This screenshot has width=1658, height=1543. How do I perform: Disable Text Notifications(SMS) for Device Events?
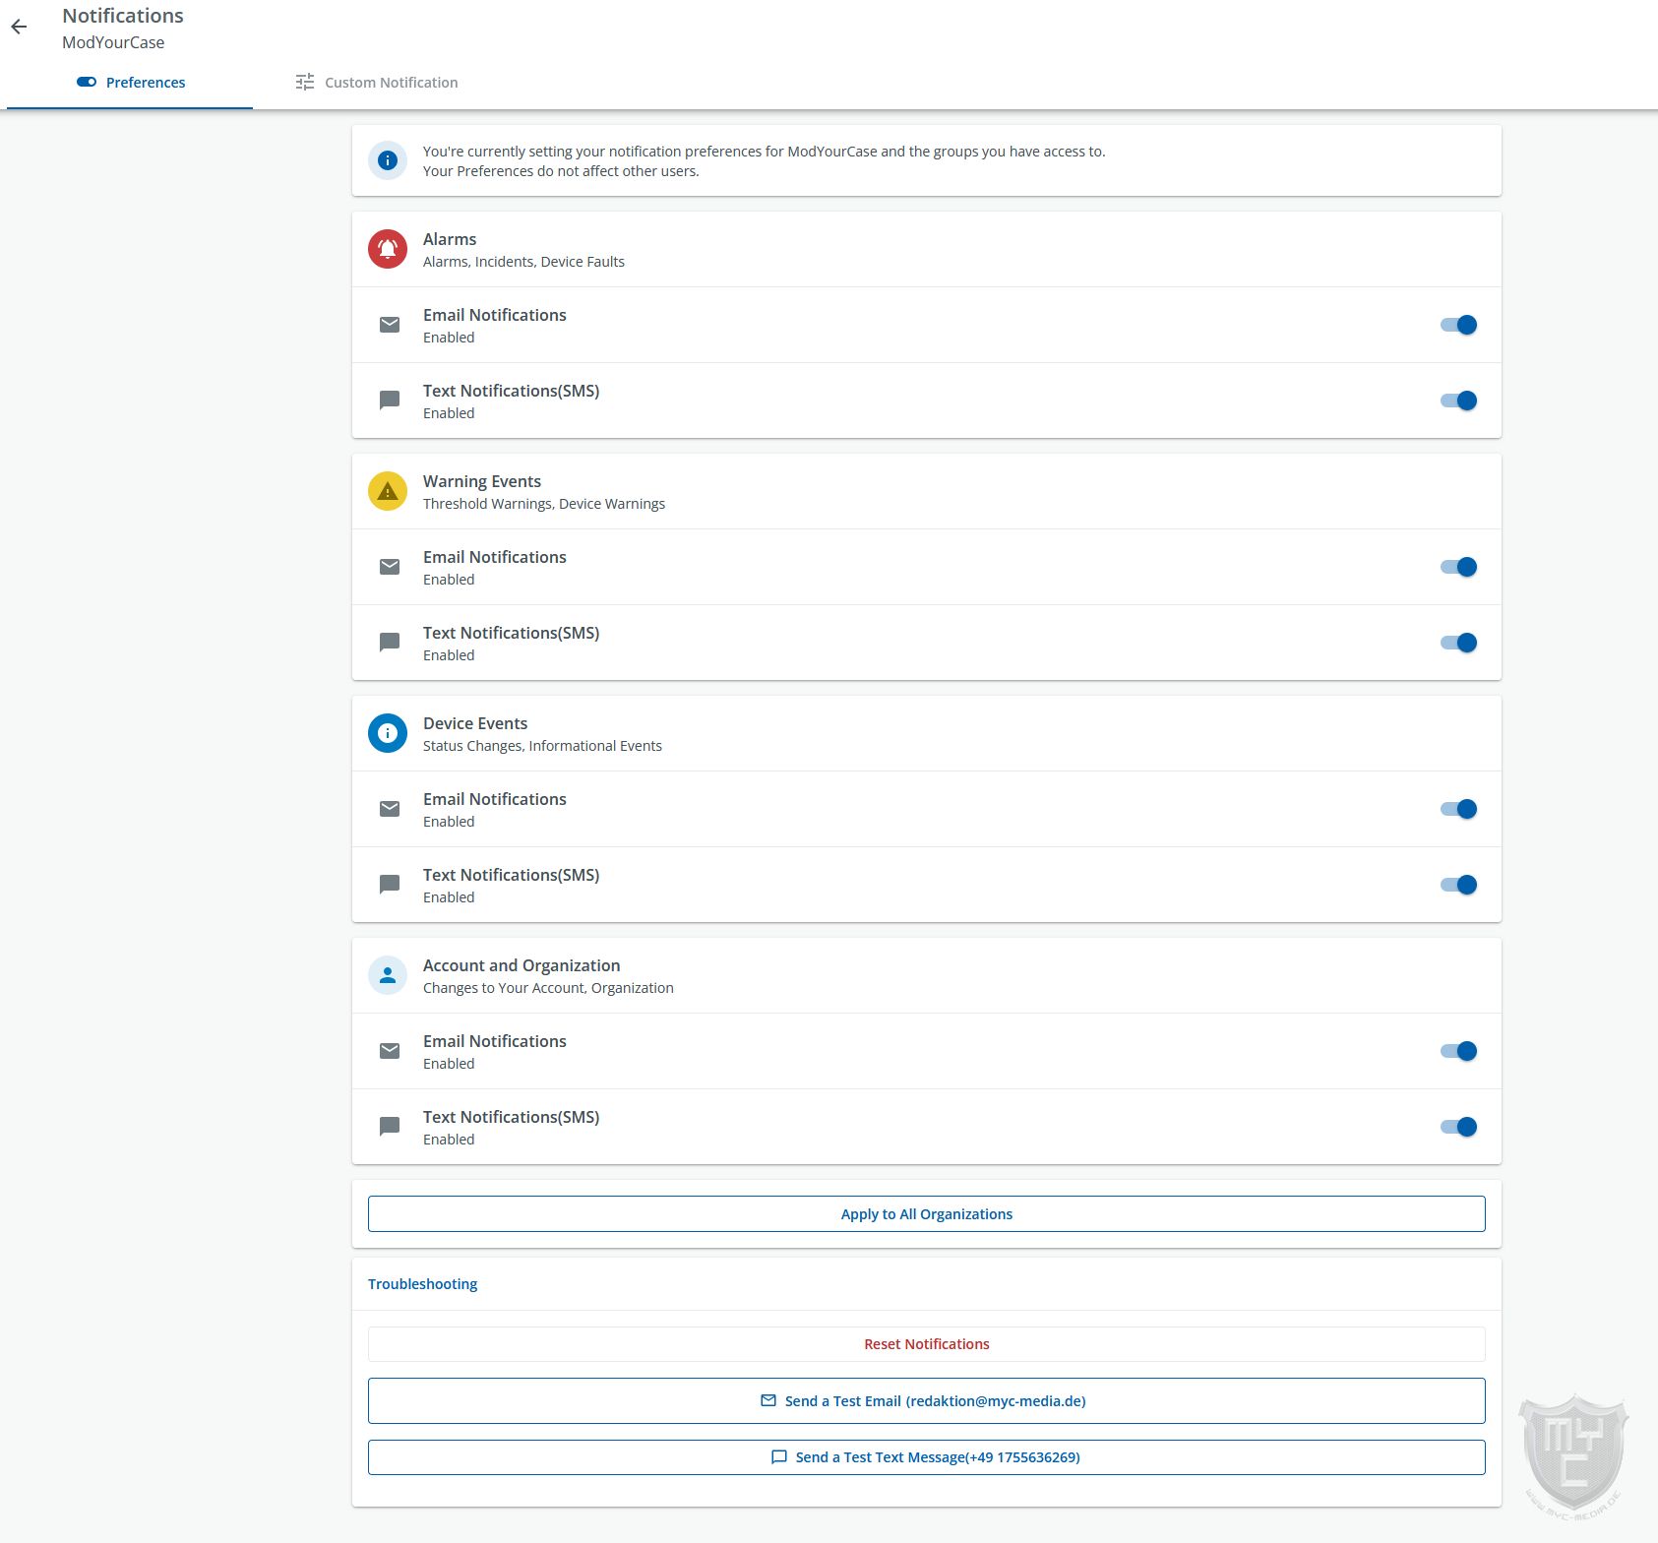(x=1458, y=885)
